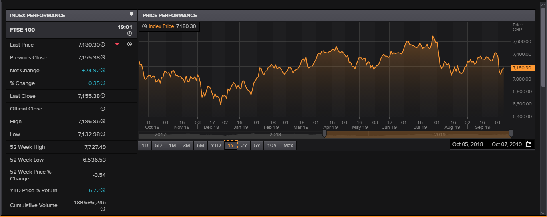Click the INDEX PERFORMANCE panel title
The width and height of the screenshot is (547, 217).
[x=38, y=15]
